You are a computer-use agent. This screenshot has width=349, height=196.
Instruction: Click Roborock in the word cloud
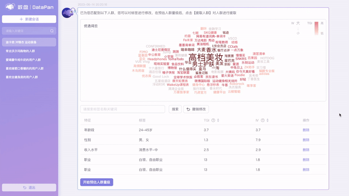click(x=237, y=84)
